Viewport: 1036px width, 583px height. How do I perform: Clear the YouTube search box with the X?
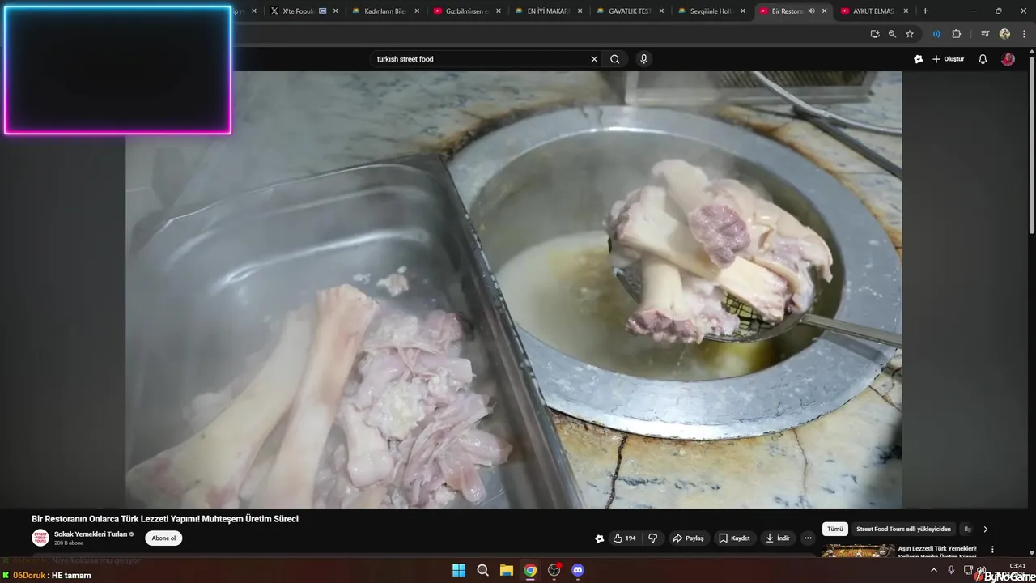pyautogui.click(x=594, y=59)
